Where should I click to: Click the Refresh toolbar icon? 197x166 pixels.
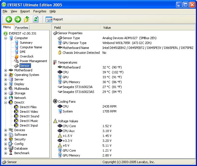[x=36, y=19]
